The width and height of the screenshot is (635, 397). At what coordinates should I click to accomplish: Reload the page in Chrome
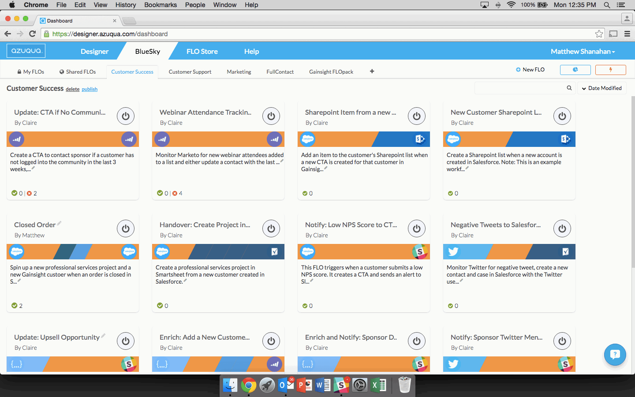(x=32, y=34)
